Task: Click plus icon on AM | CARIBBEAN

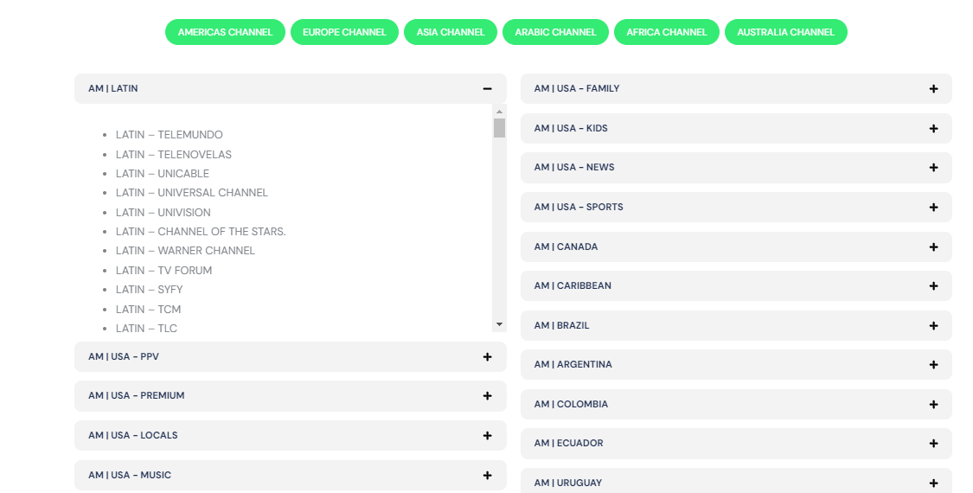Action: pos(933,286)
